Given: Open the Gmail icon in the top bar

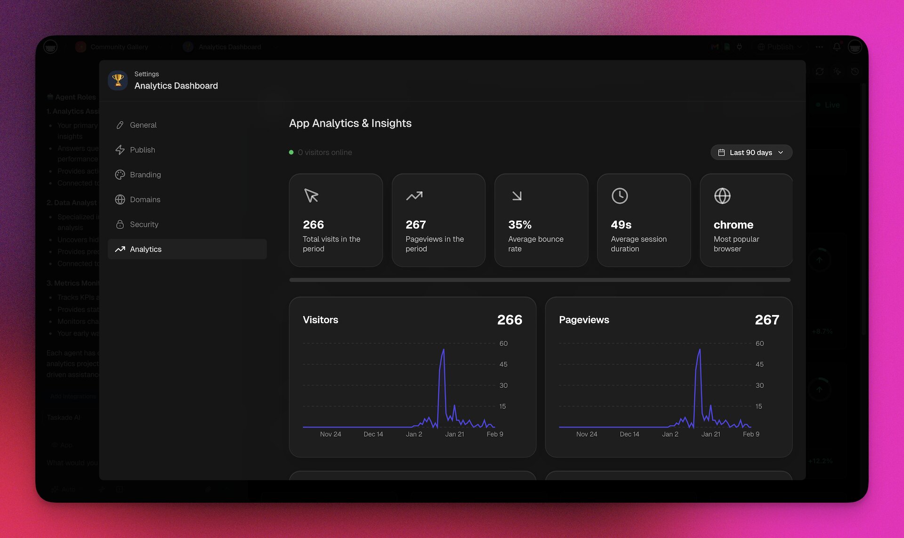Looking at the screenshot, I should click(714, 47).
